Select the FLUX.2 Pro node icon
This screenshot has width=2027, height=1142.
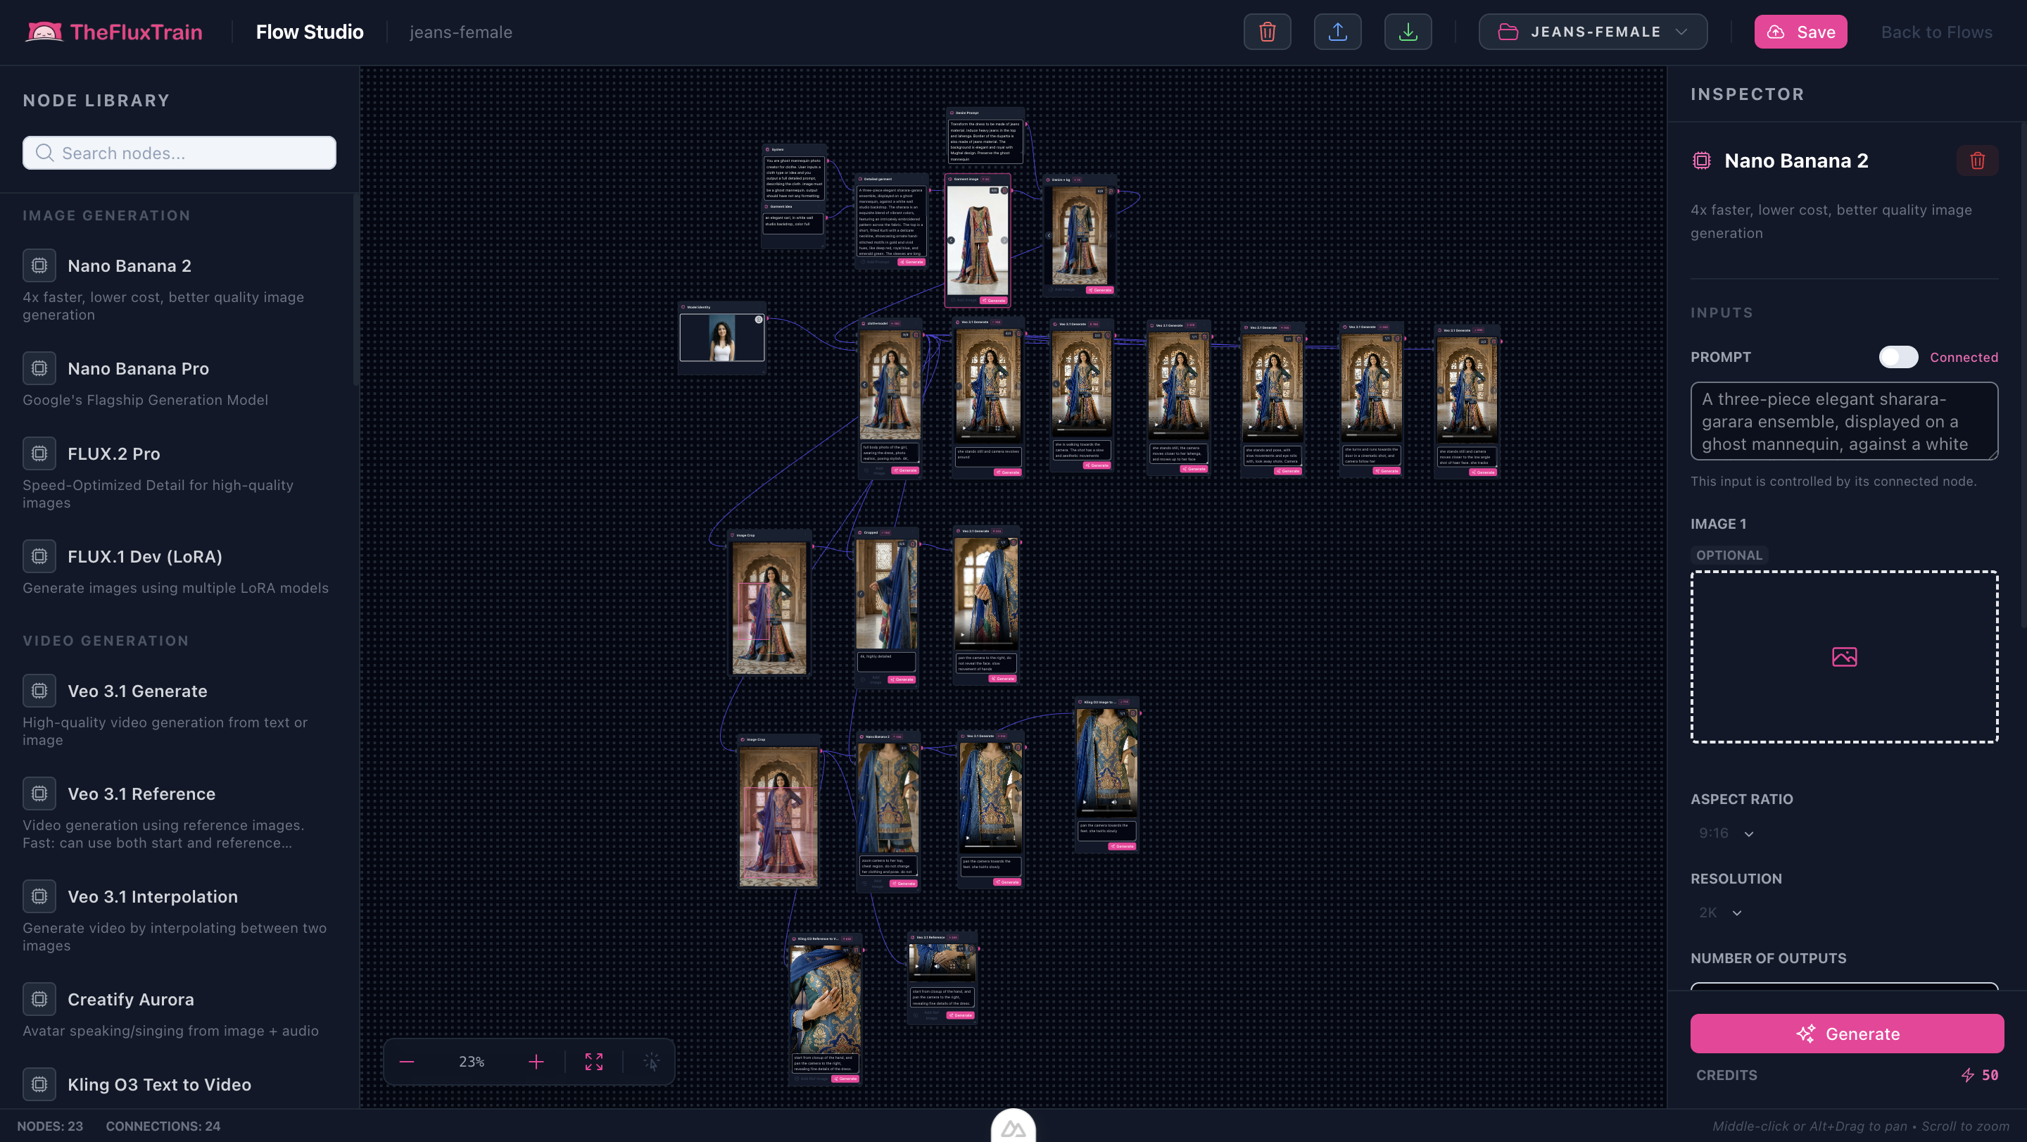tap(39, 453)
